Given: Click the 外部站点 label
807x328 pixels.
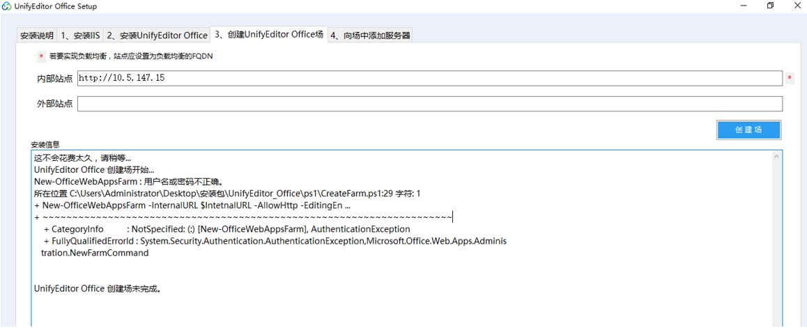Looking at the screenshot, I should coord(54,104).
